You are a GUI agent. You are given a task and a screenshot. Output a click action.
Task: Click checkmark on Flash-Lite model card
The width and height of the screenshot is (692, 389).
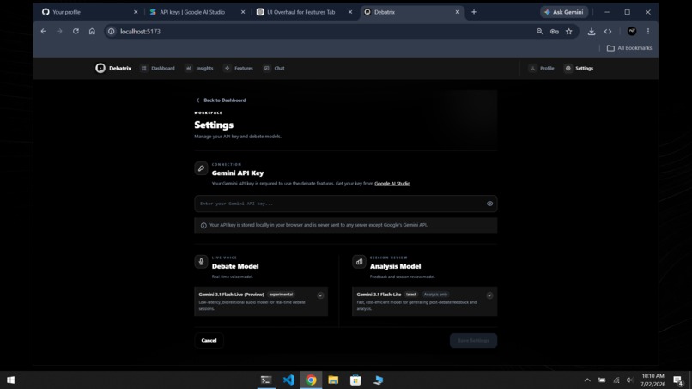pos(489,295)
